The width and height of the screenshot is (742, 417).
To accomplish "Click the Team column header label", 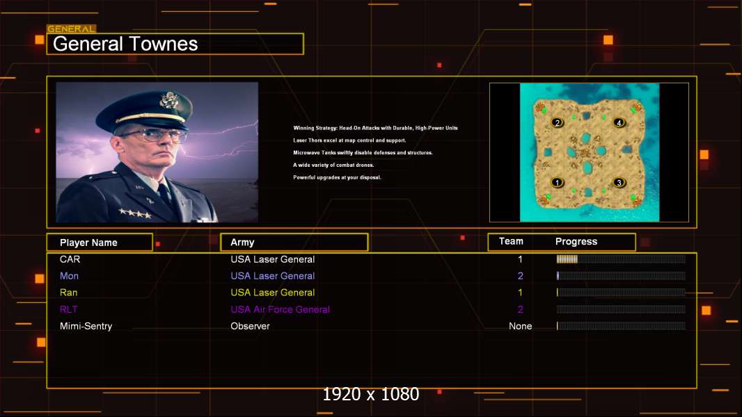I will tap(511, 241).
